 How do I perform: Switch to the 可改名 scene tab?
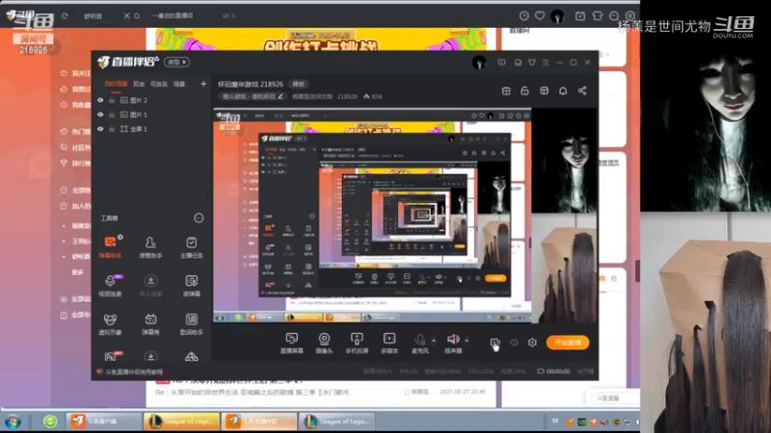coord(159,84)
